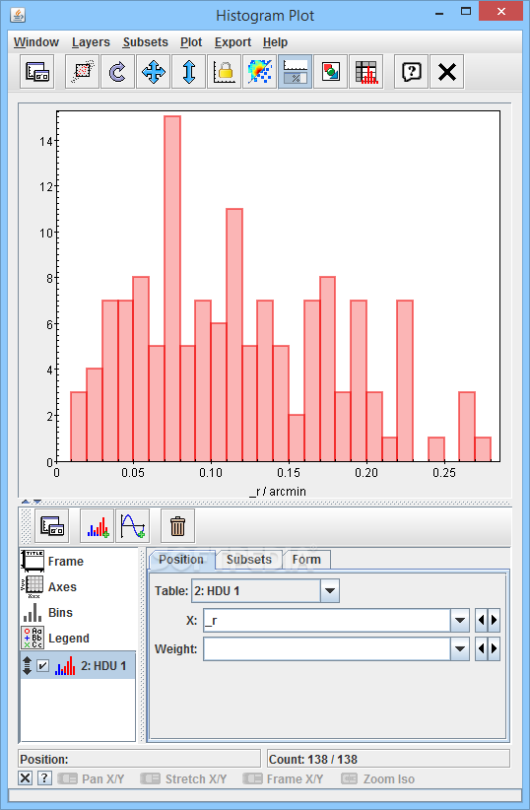This screenshot has height=810, width=530.
Task: Click the Position status field
Action: (x=140, y=760)
